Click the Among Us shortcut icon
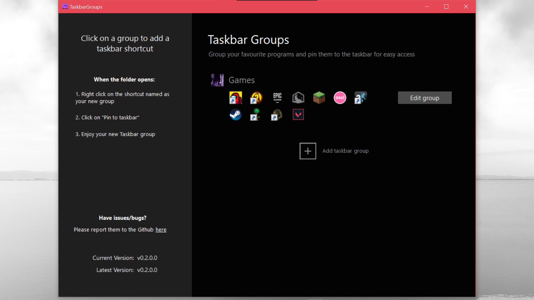534x300 pixels. (x=236, y=98)
